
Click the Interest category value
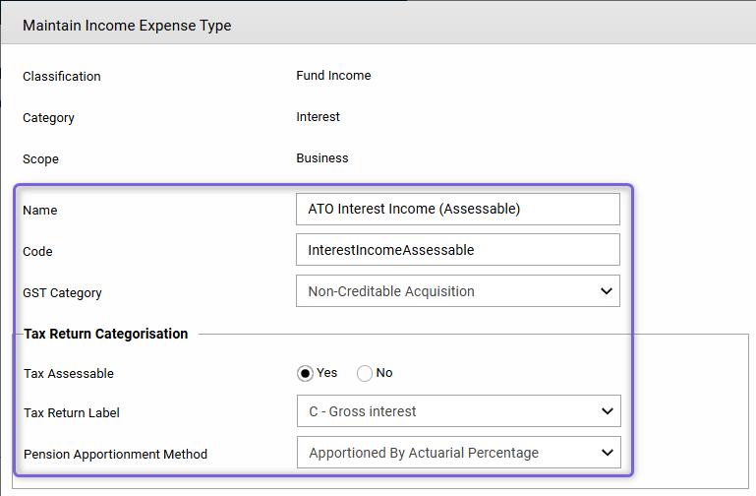[318, 117]
